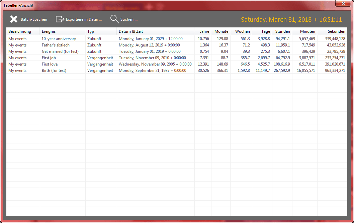Screen dimensions: 354x223
Task: Click the Wochen value 1,592.8
Action: [x=244, y=70]
